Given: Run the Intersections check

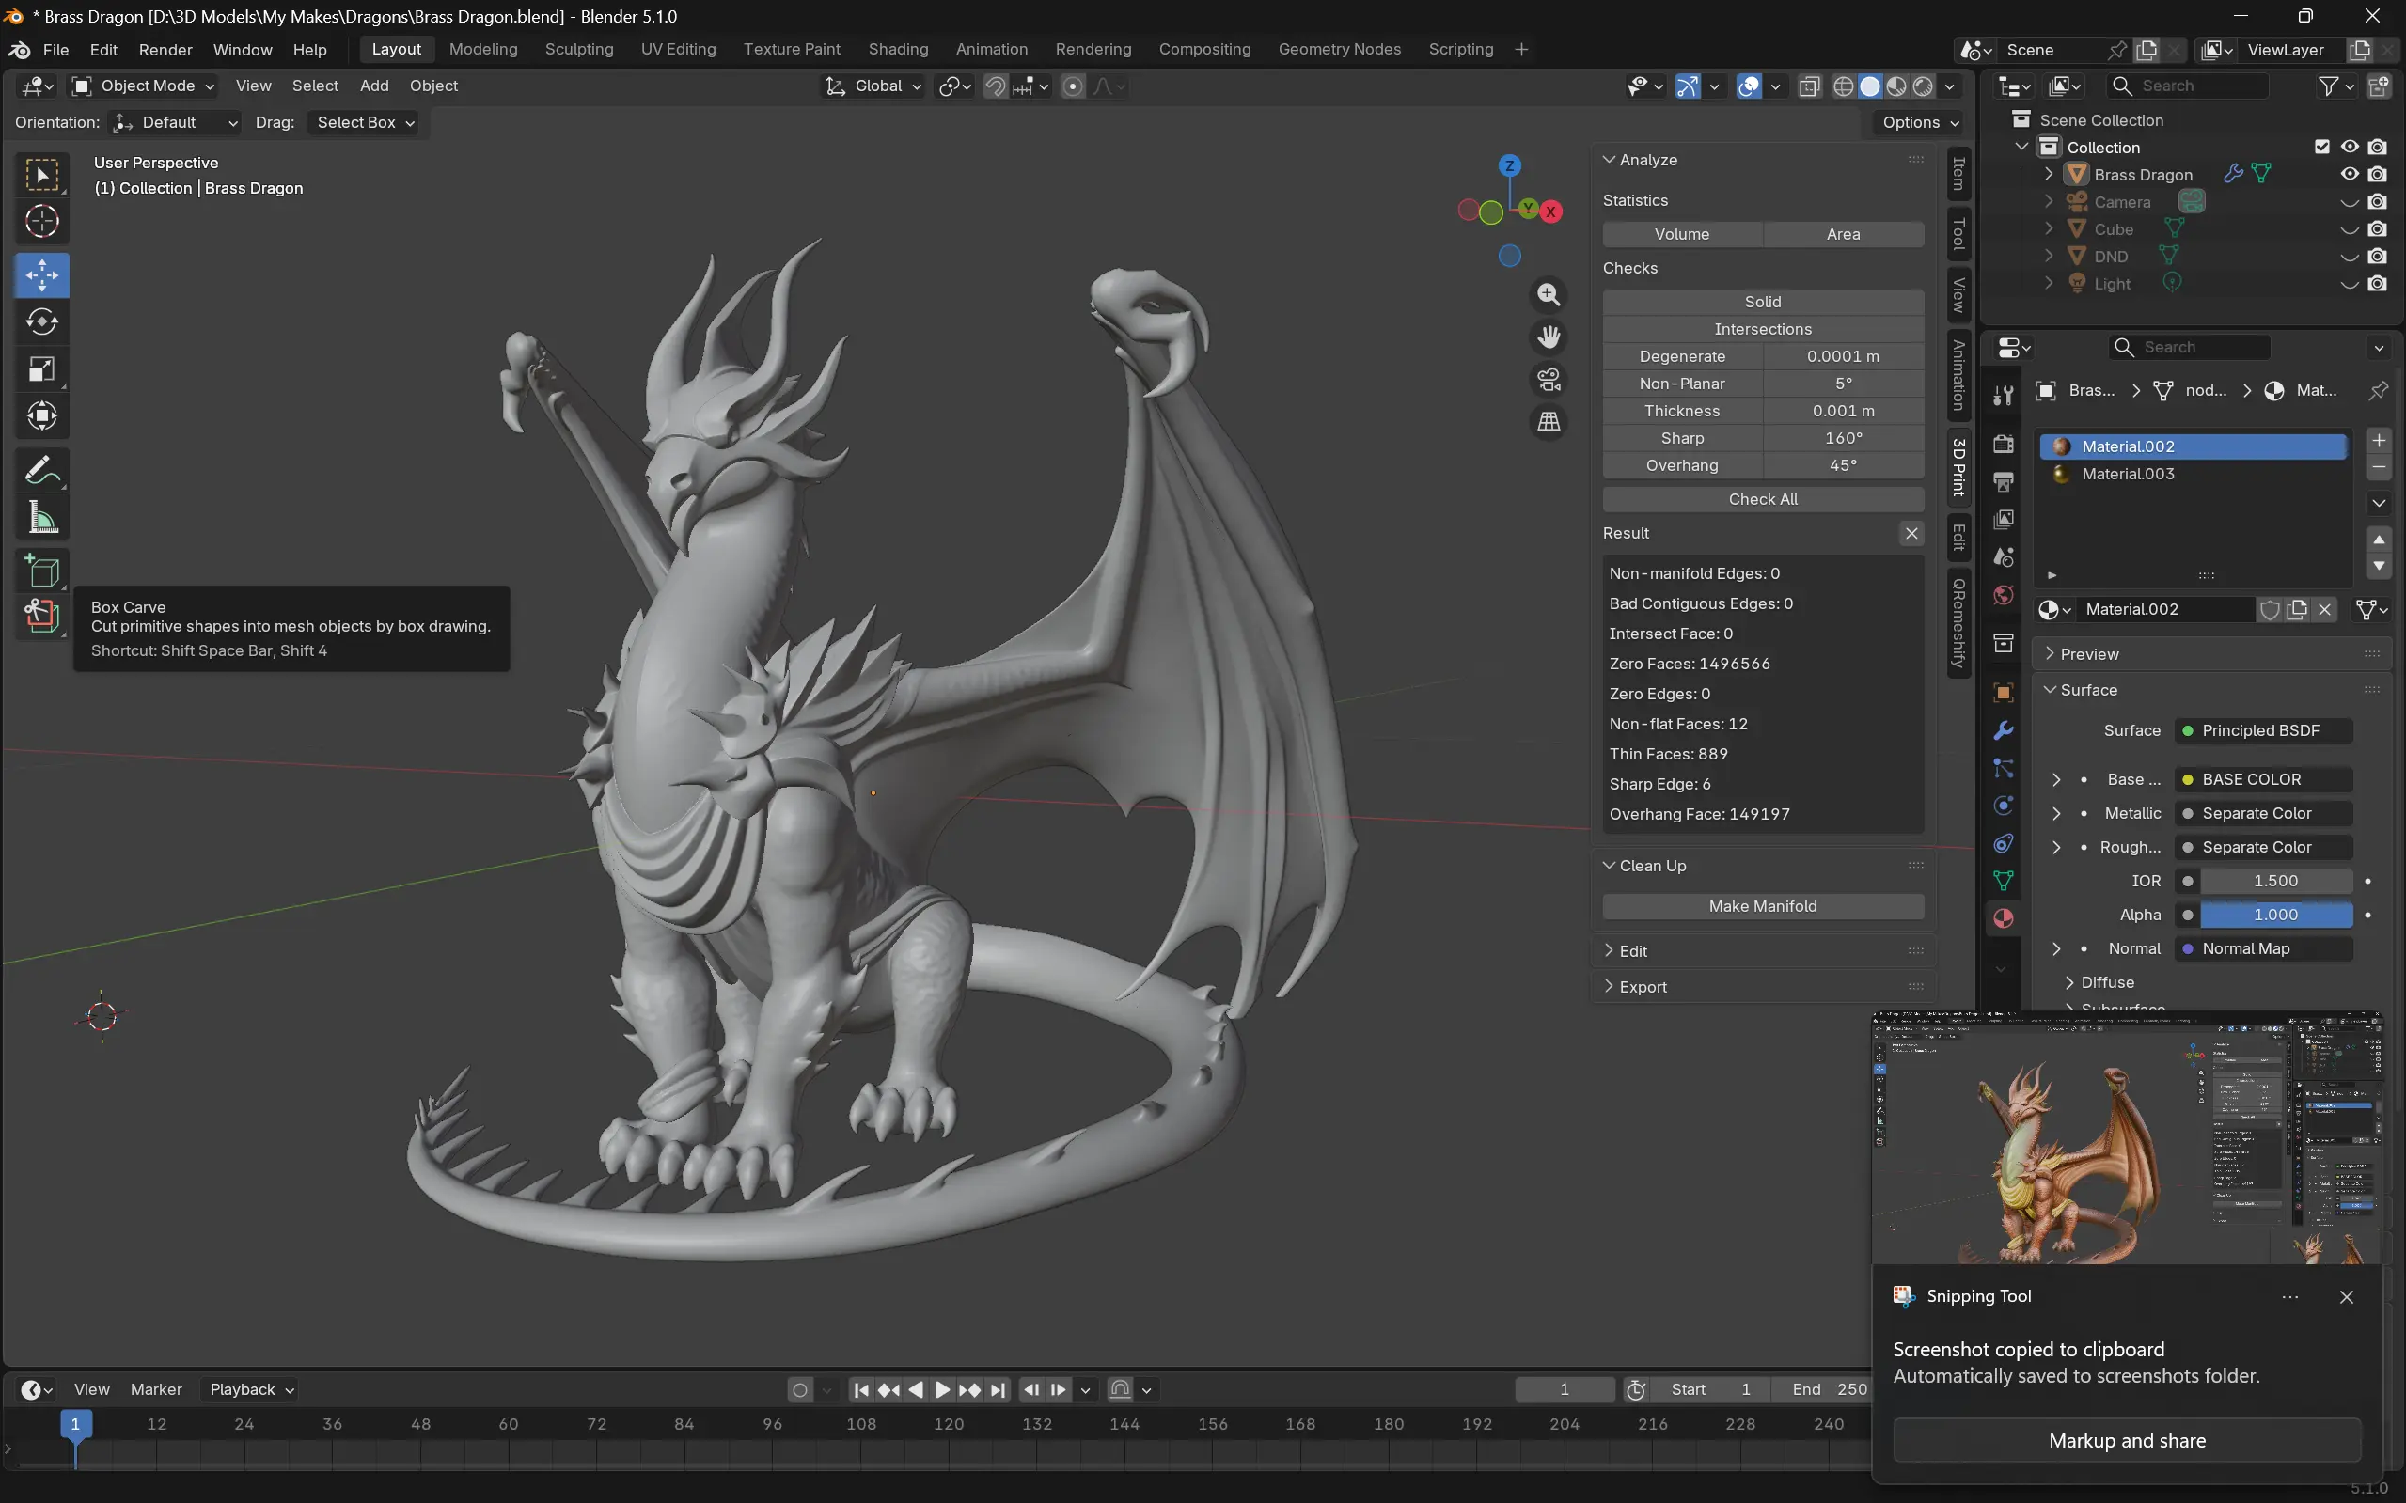Looking at the screenshot, I should pos(1763,329).
